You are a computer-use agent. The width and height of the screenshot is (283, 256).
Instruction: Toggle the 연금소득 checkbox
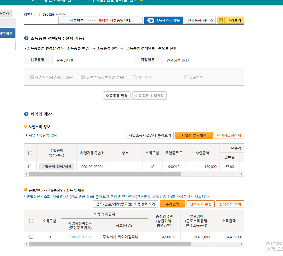point(186,77)
